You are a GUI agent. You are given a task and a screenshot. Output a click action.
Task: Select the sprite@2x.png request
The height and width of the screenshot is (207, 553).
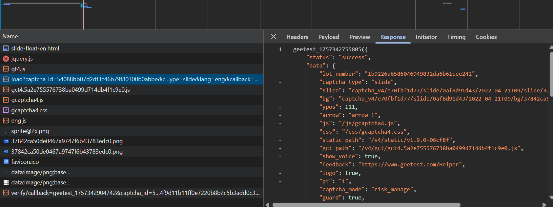[30, 131]
